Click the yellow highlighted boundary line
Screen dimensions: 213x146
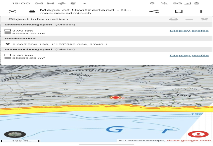click(88, 110)
